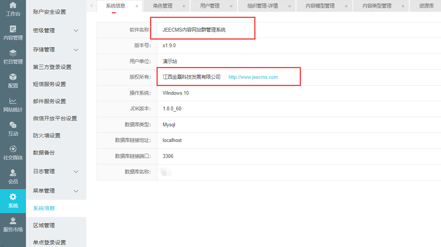Close the 内容模型管理 tab
441x247 pixels.
click(x=346, y=6)
